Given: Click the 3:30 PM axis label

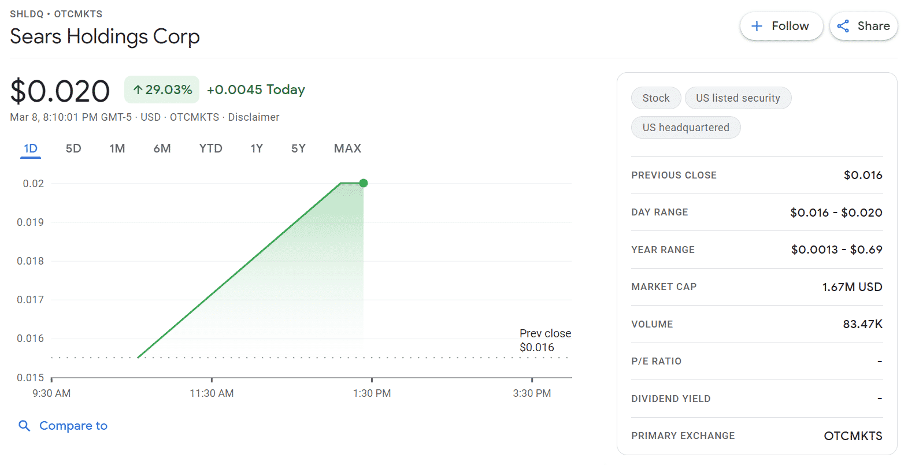Looking at the screenshot, I should coord(532,393).
